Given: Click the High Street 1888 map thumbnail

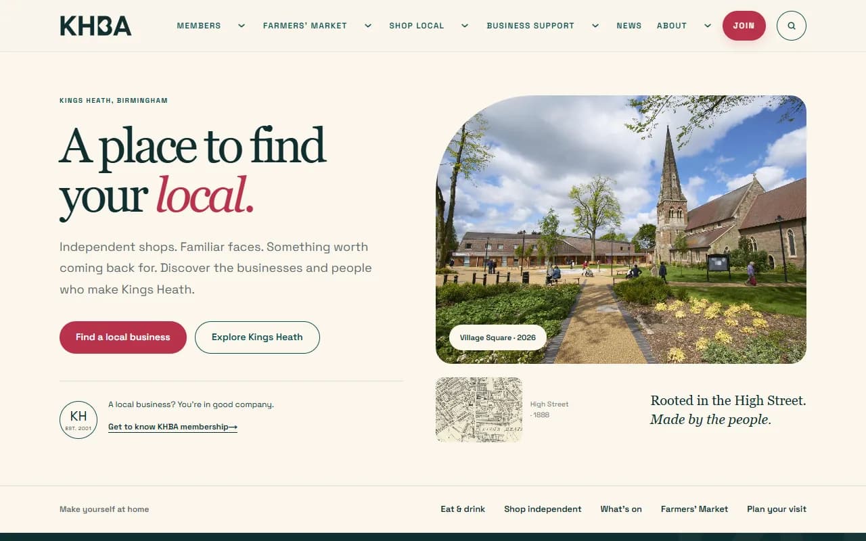Looking at the screenshot, I should click(479, 410).
